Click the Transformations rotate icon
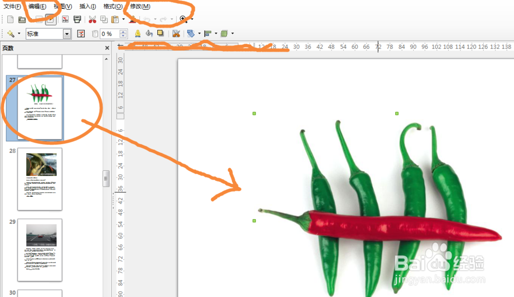Image resolution: width=514 pixels, height=297 pixels. [x=191, y=33]
